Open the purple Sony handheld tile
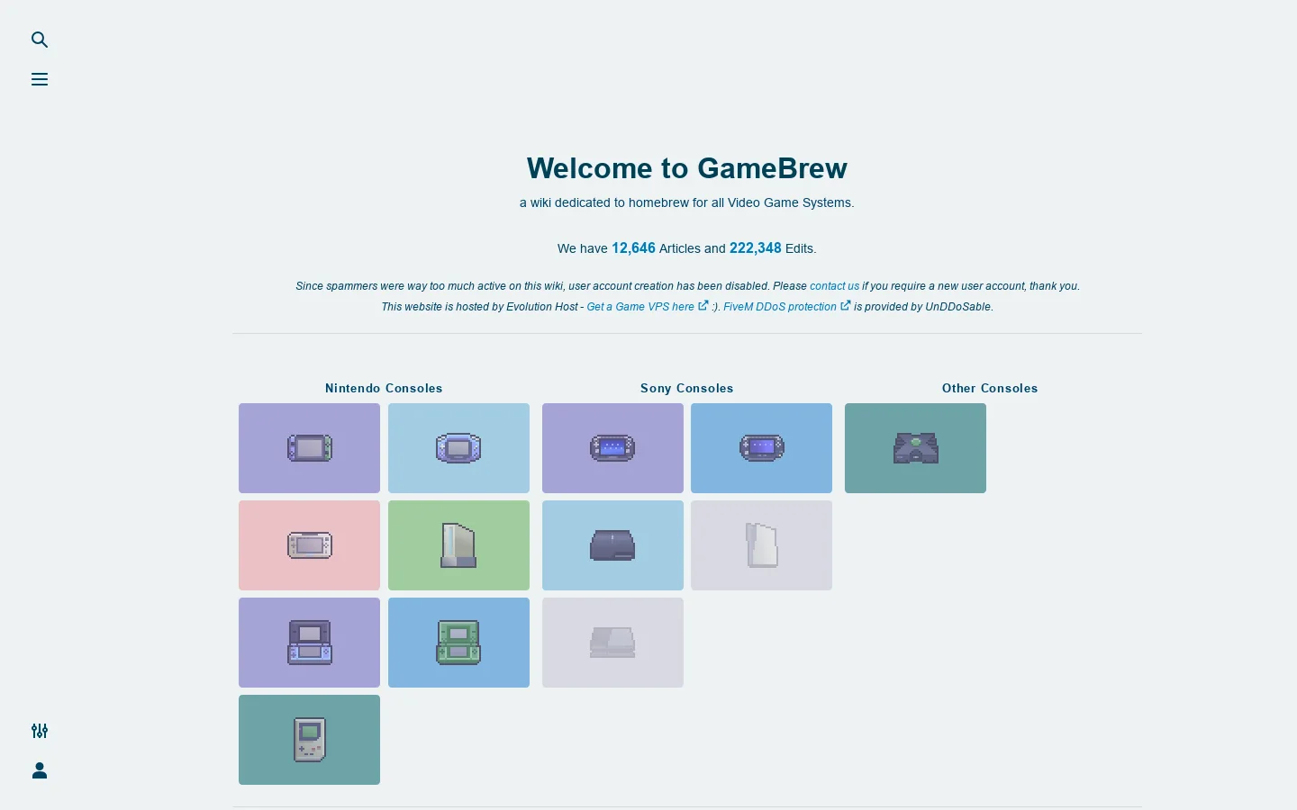The width and height of the screenshot is (1297, 810). 612,448
